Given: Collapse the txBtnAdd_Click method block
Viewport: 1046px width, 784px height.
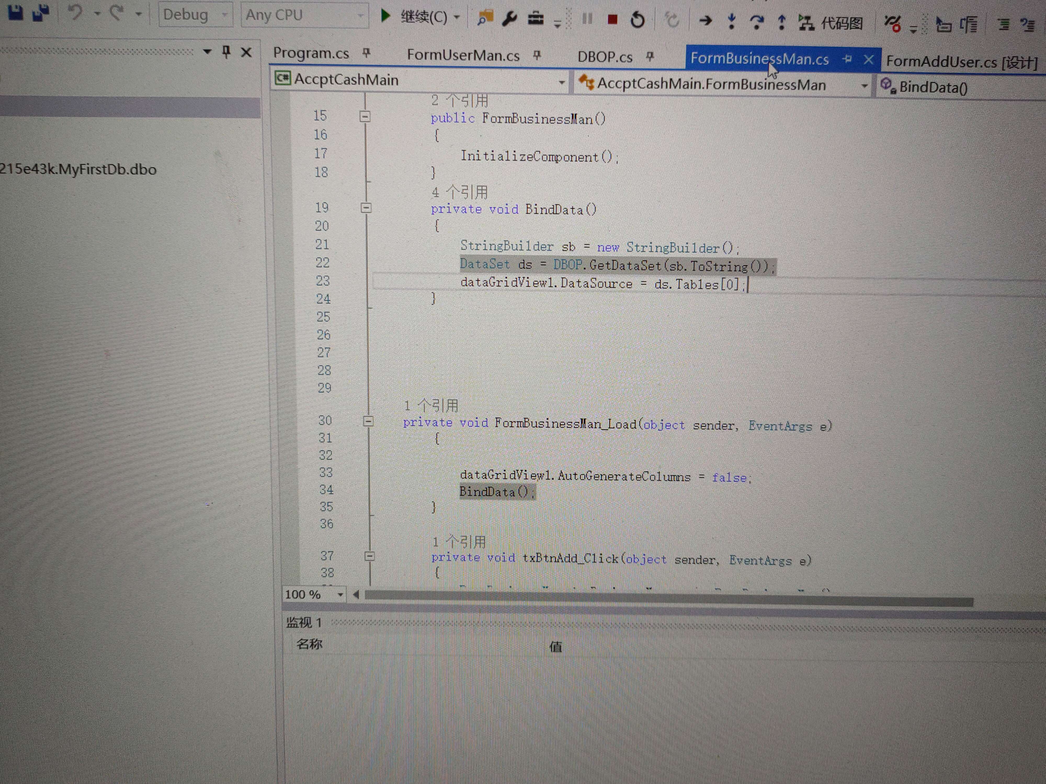Looking at the screenshot, I should (370, 556).
